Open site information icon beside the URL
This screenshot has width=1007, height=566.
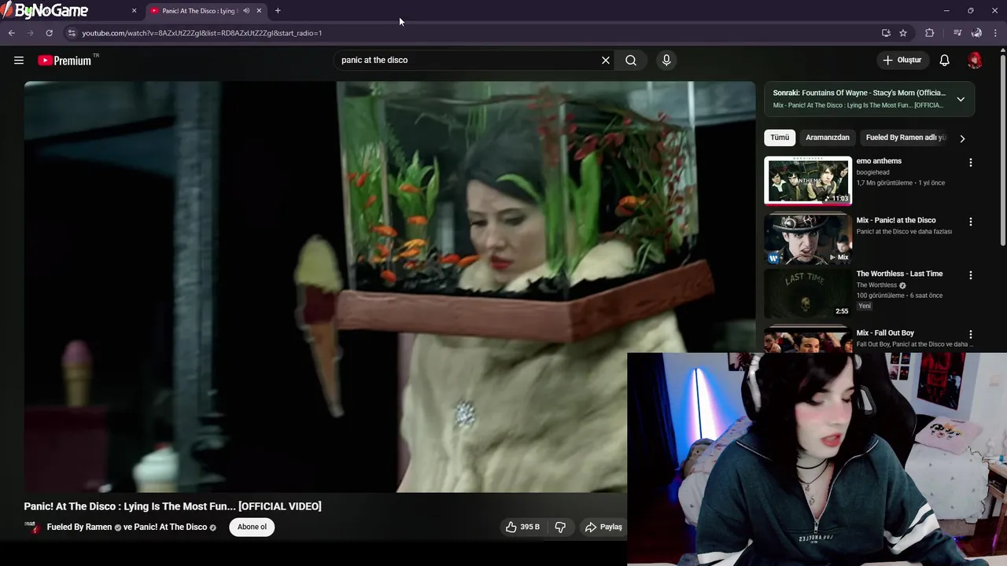pos(72,33)
